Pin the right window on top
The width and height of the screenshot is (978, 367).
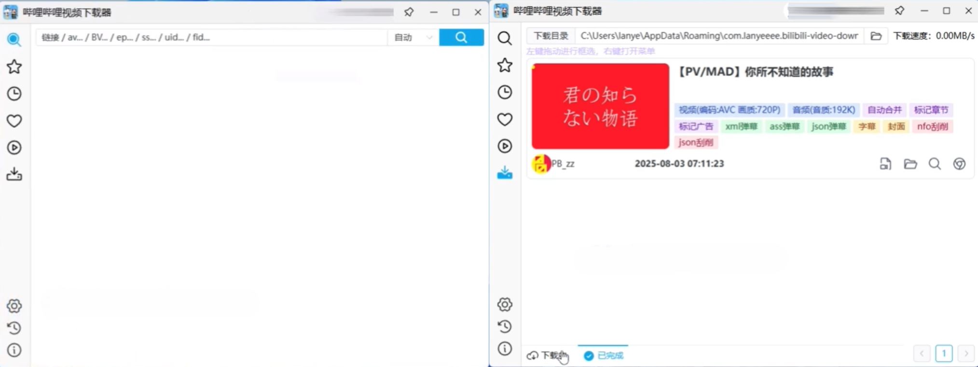(899, 11)
